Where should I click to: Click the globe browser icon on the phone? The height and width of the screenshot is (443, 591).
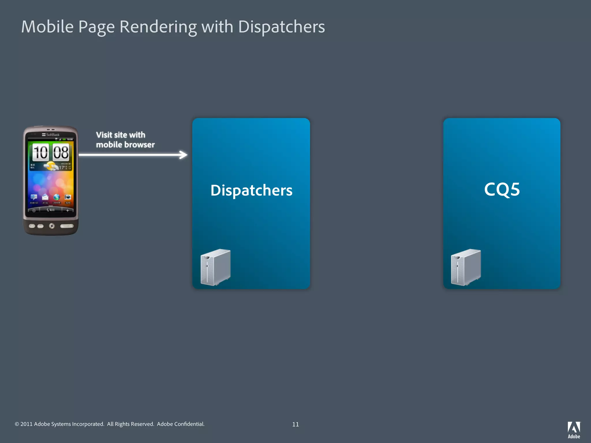(57, 197)
